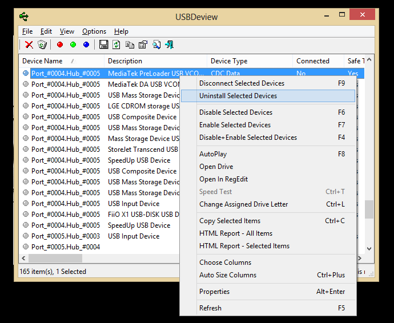Viewport: 394px width, 323px height.
Task: Click the red circle disable-device toolbar icon
Action: pyautogui.click(x=60, y=45)
